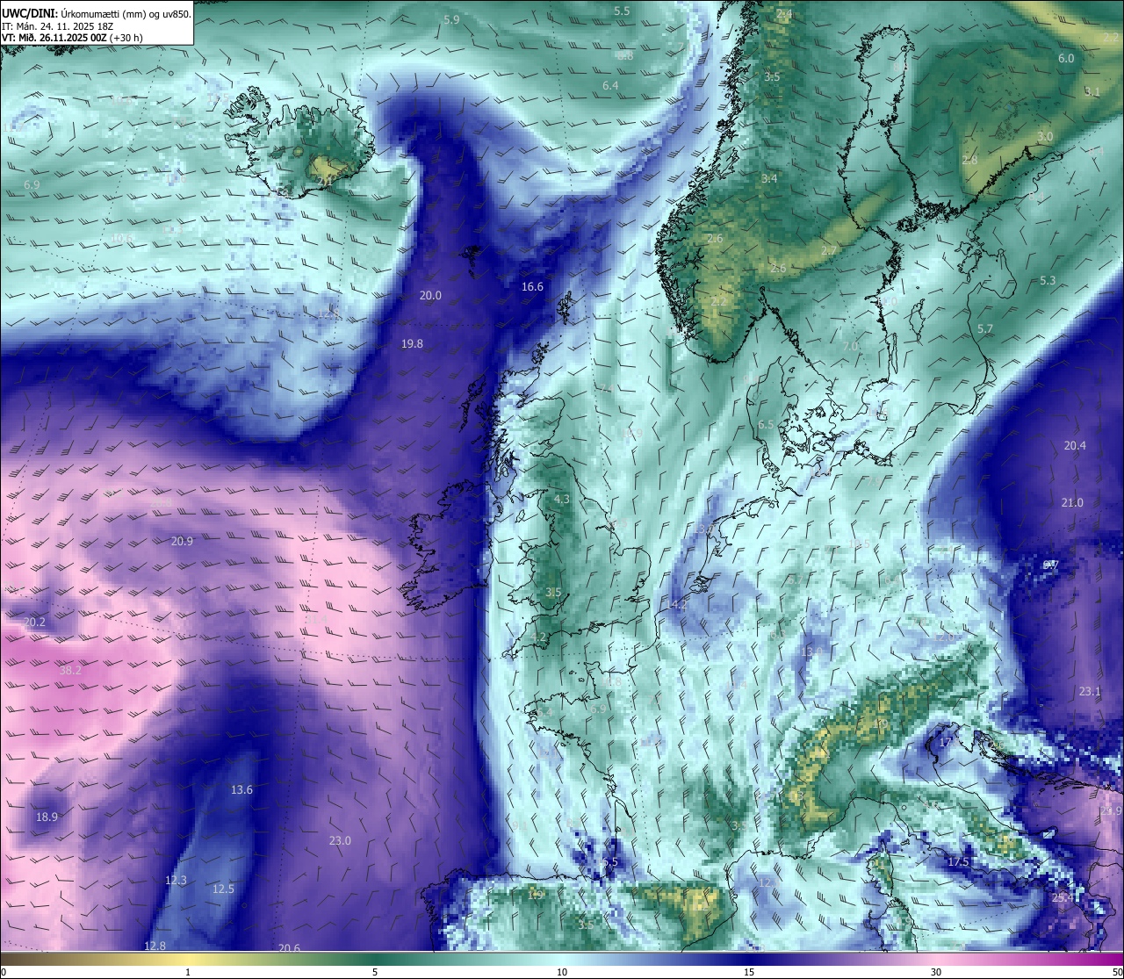Screen dimensions: 1124x979
Task: Click the colorbar tick label 30
Action: [936, 972]
